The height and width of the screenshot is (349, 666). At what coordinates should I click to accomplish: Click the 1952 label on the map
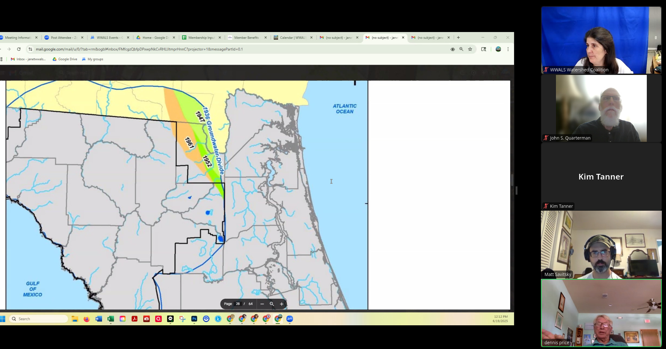coord(207,161)
